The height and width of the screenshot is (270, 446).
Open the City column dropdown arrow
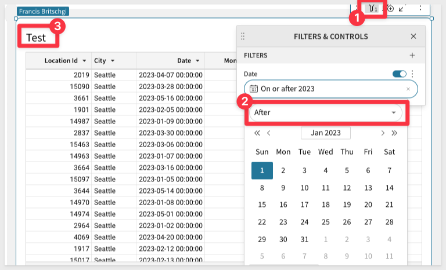(112, 60)
